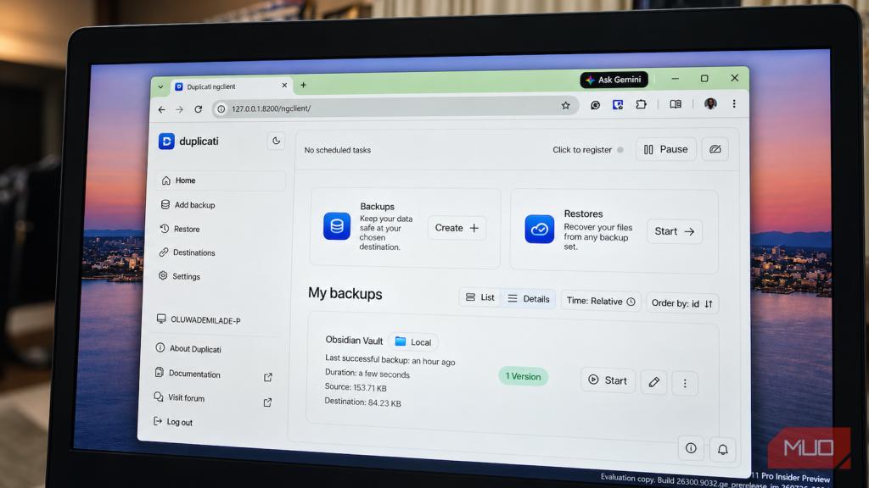Bookmark this page with star icon
Screen dimensions: 869x488
point(565,105)
